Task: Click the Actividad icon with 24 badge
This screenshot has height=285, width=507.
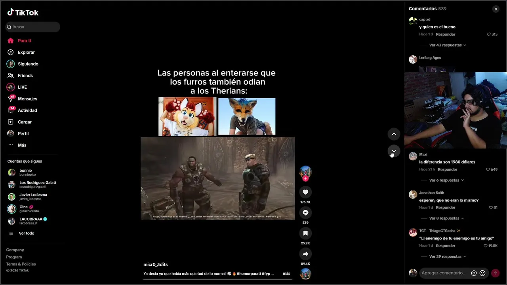Action: (11, 110)
